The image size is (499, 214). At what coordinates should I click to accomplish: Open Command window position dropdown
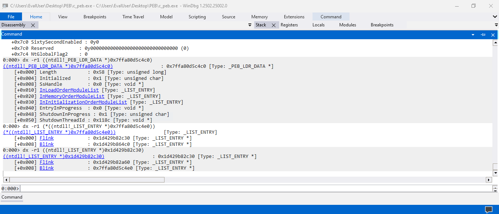click(x=473, y=35)
